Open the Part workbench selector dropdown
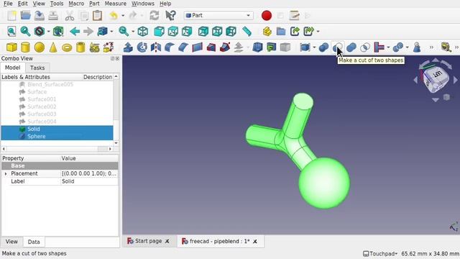 (218, 15)
